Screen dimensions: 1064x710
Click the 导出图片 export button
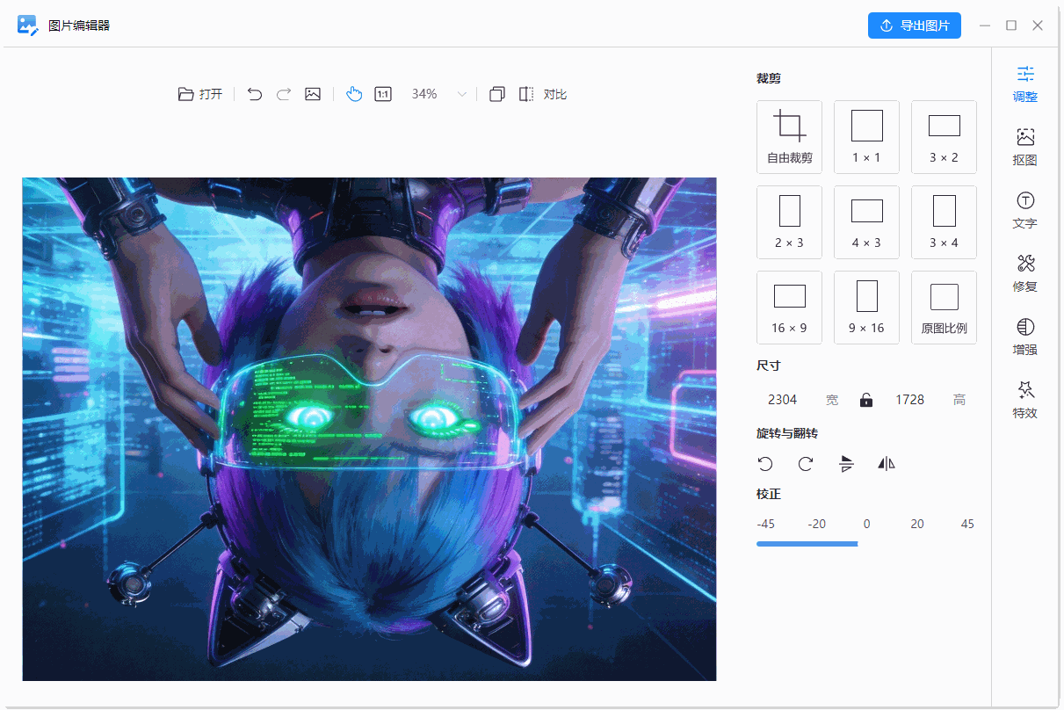click(914, 25)
